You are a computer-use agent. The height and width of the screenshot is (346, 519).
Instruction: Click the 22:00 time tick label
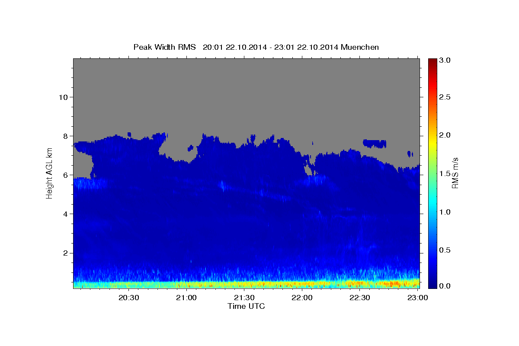tap(302, 298)
